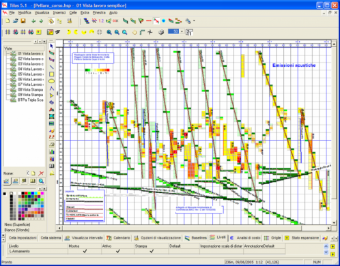Open the Cella impostazioni tab
This screenshot has height=266, width=340.
pos(23,238)
